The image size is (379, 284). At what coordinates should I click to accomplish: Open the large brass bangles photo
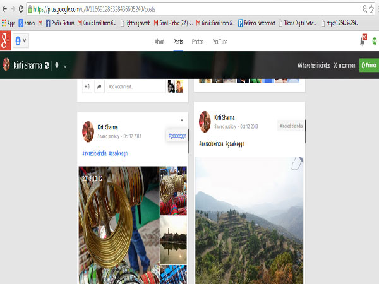coord(119,225)
